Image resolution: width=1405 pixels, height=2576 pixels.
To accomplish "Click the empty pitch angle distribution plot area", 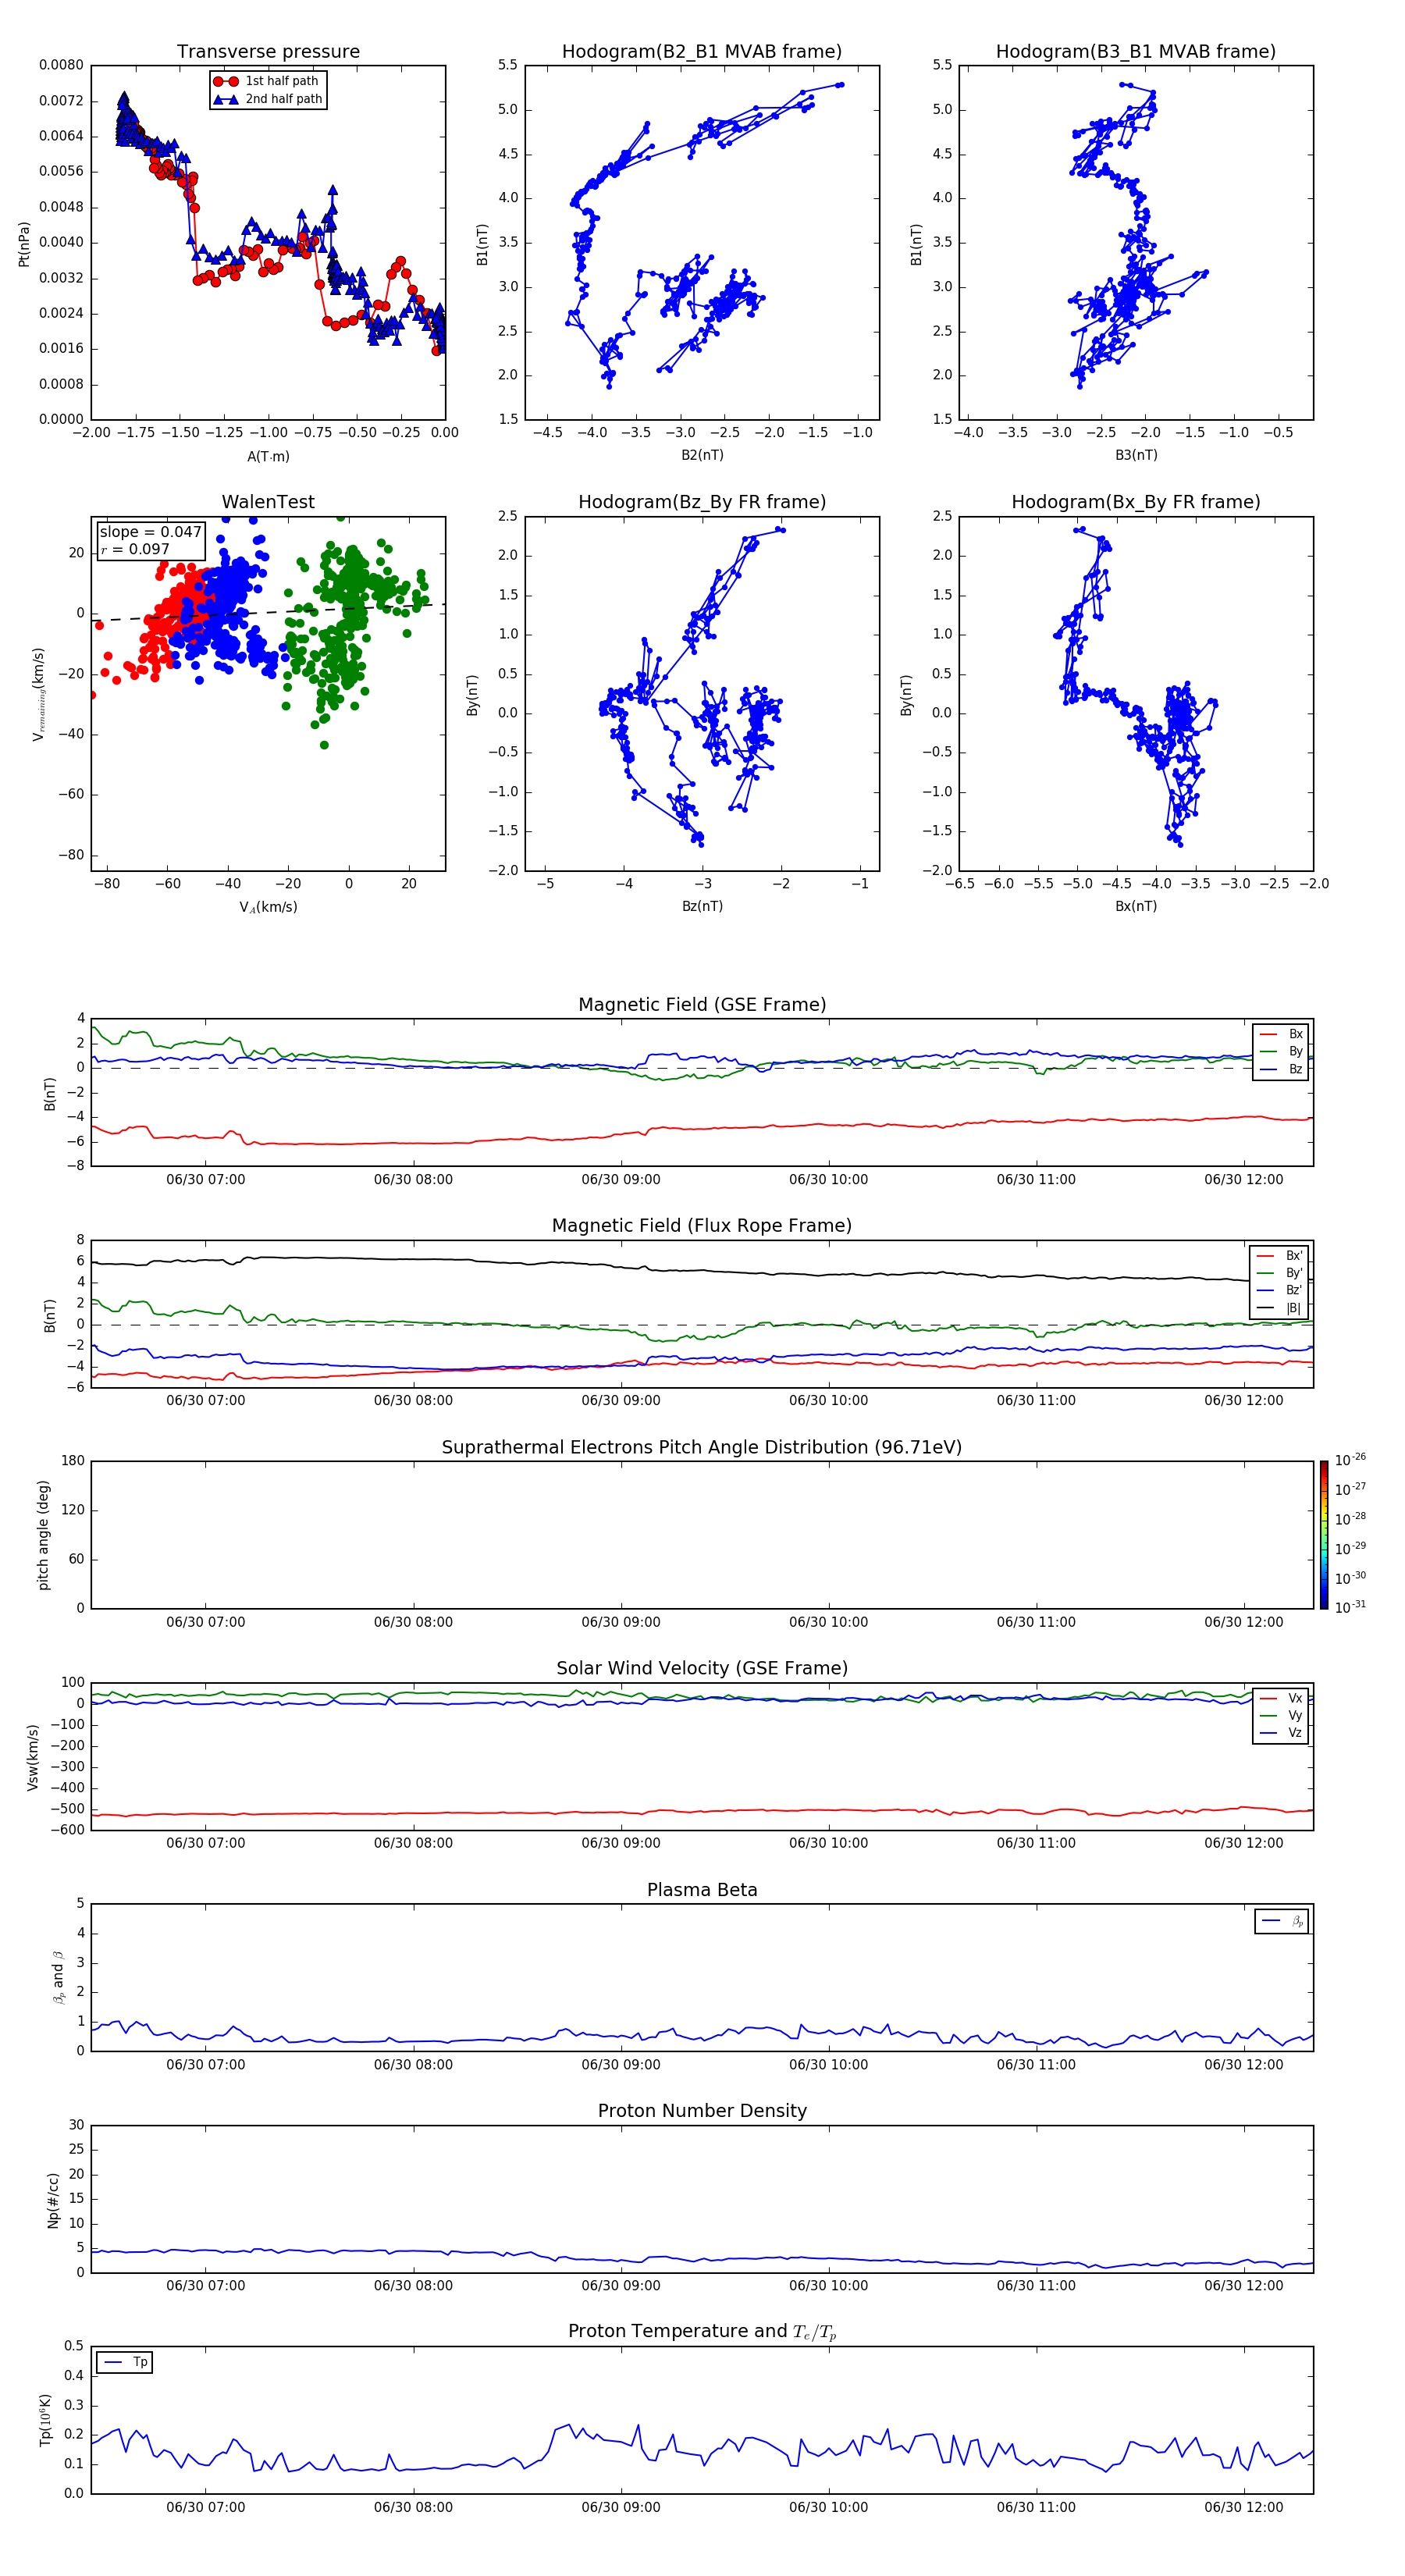I will 702,1535.
